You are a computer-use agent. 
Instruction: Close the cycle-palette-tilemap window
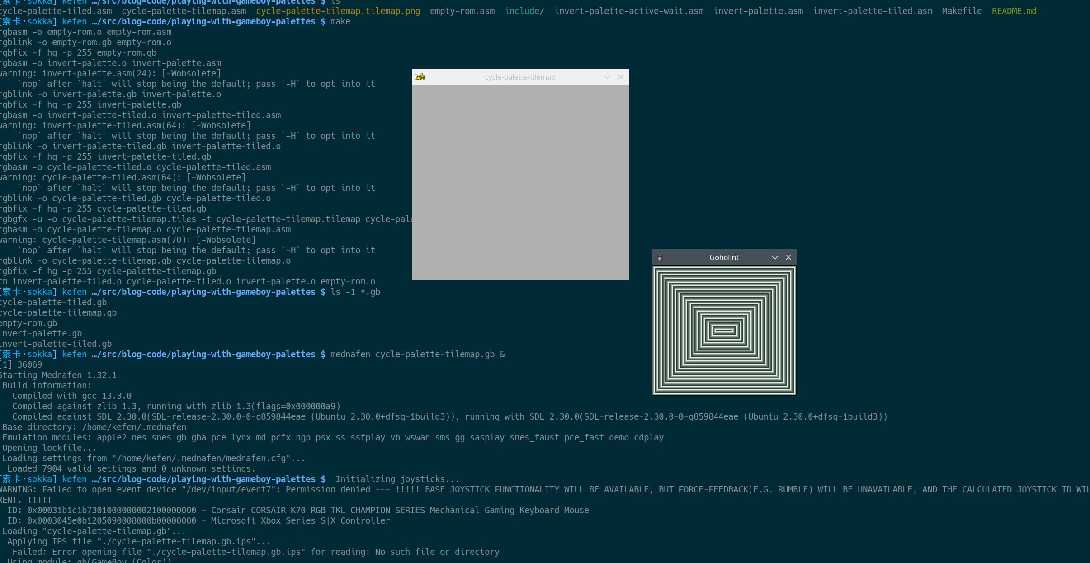(x=621, y=77)
